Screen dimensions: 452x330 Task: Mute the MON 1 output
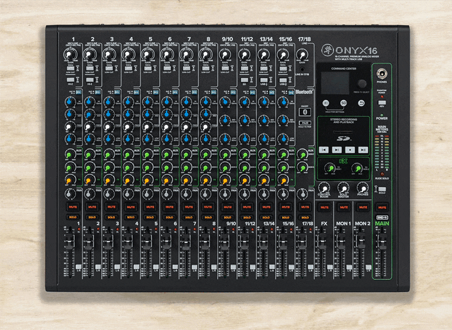click(x=343, y=207)
